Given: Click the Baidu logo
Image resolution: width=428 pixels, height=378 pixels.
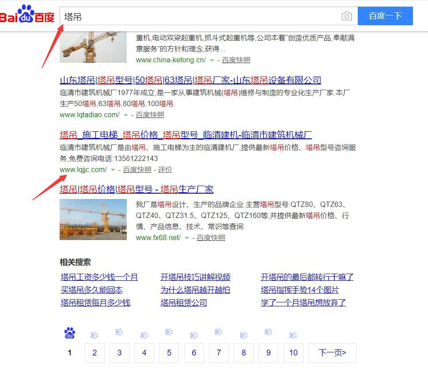Looking at the screenshot, I should (x=27, y=14).
